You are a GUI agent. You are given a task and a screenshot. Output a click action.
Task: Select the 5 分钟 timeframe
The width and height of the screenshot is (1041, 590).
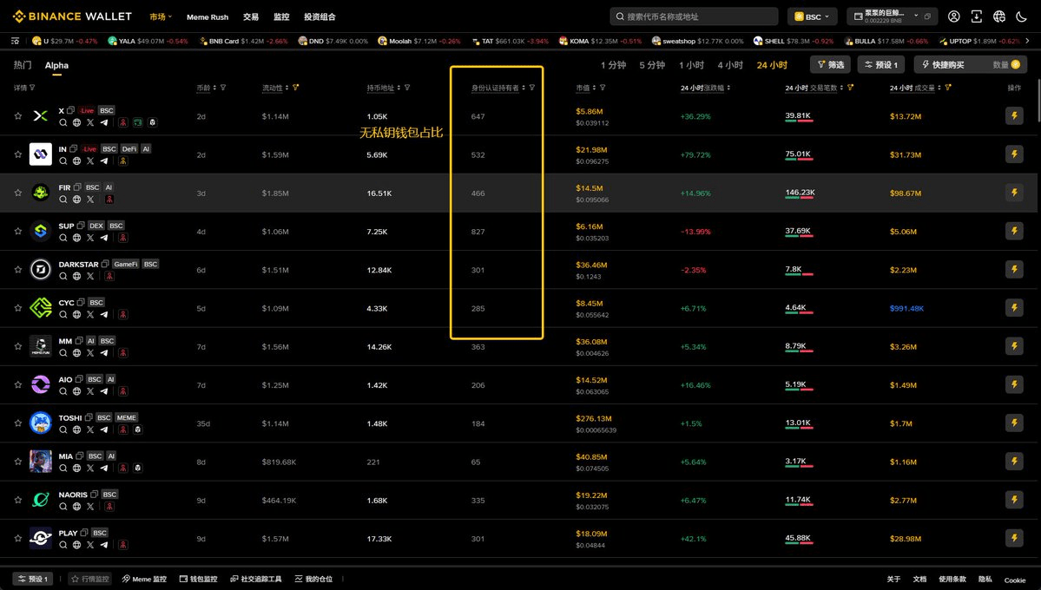point(652,65)
